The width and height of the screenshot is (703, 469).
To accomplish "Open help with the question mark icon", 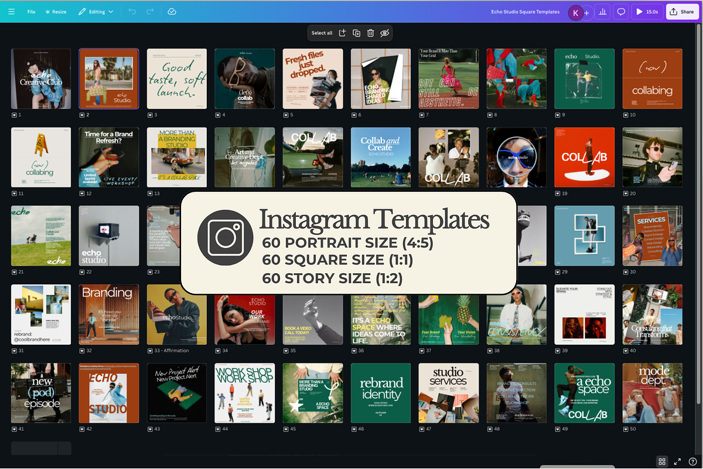I will [692, 461].
